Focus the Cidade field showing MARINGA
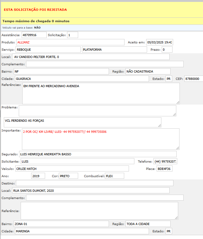The width and height of the screenshot is (203, 239). click(82, 231)
